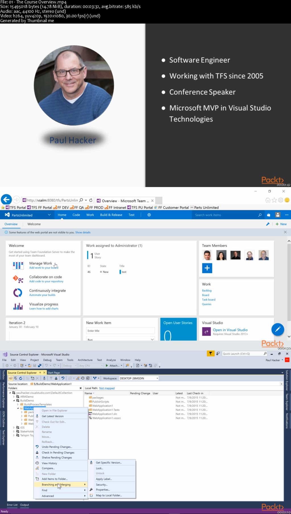The height and width of the screenshot is (514, 291).
Task: Click the TFS ellipsis more actions icon
Action: 287,215
